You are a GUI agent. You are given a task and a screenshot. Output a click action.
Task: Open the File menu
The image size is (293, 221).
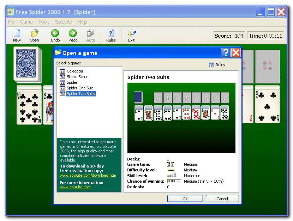tap(11, 22)
